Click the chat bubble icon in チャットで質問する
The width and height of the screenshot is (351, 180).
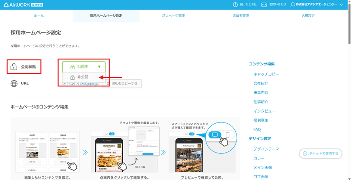(x=305, y=153)
